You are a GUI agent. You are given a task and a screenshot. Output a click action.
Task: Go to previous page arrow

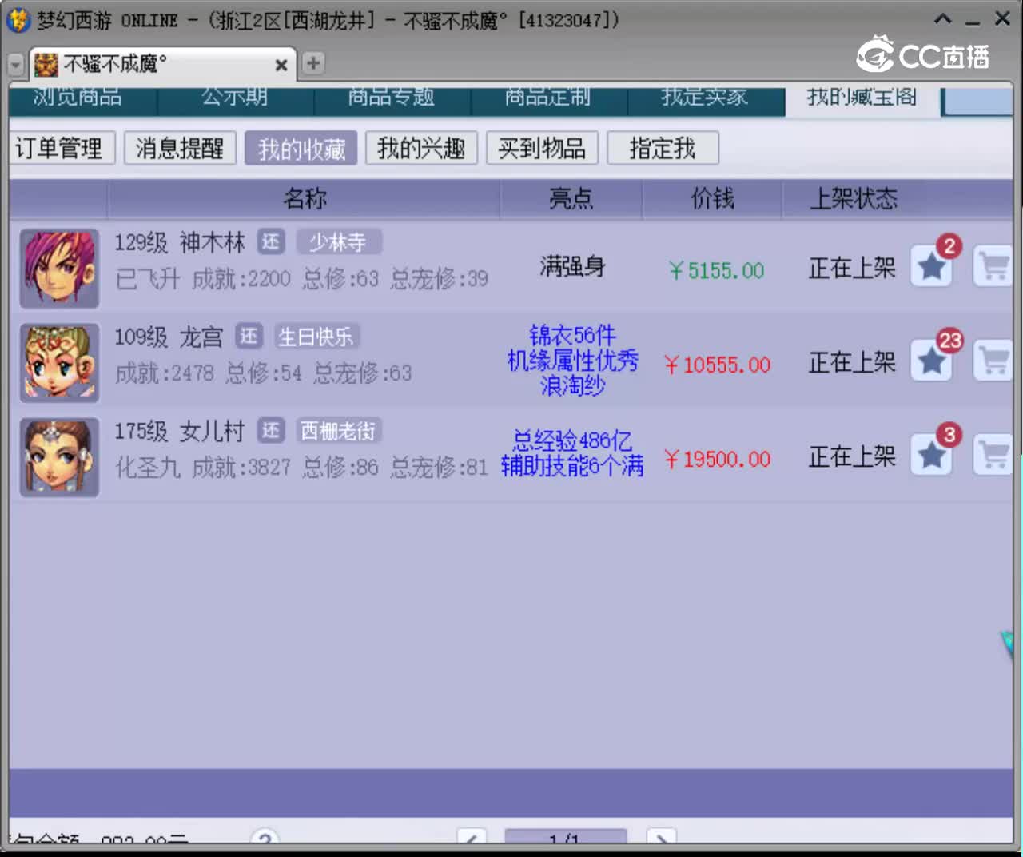[472, 836]
